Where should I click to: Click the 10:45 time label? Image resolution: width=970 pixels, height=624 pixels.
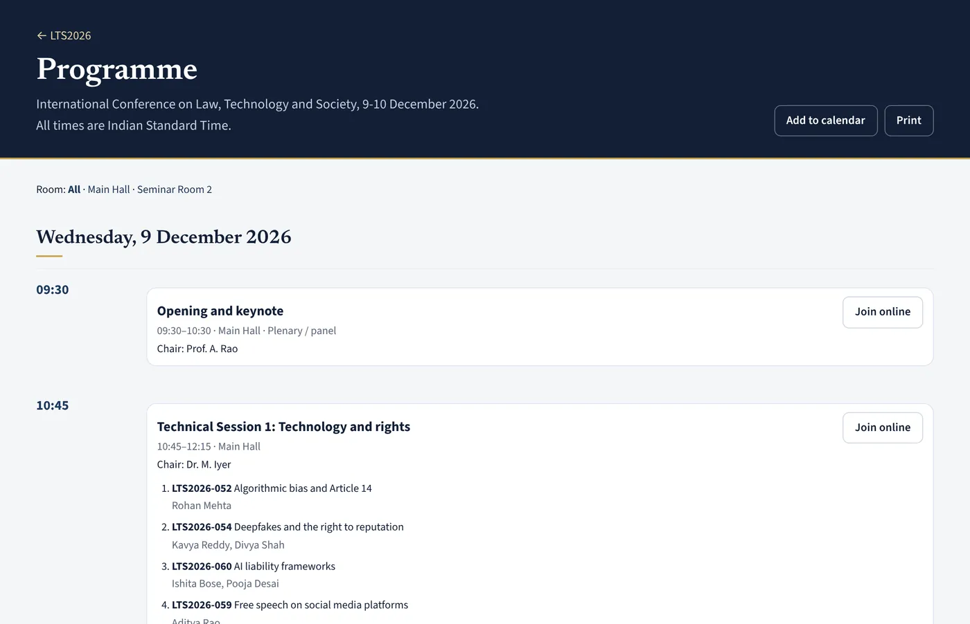click(x=53, y=405)
